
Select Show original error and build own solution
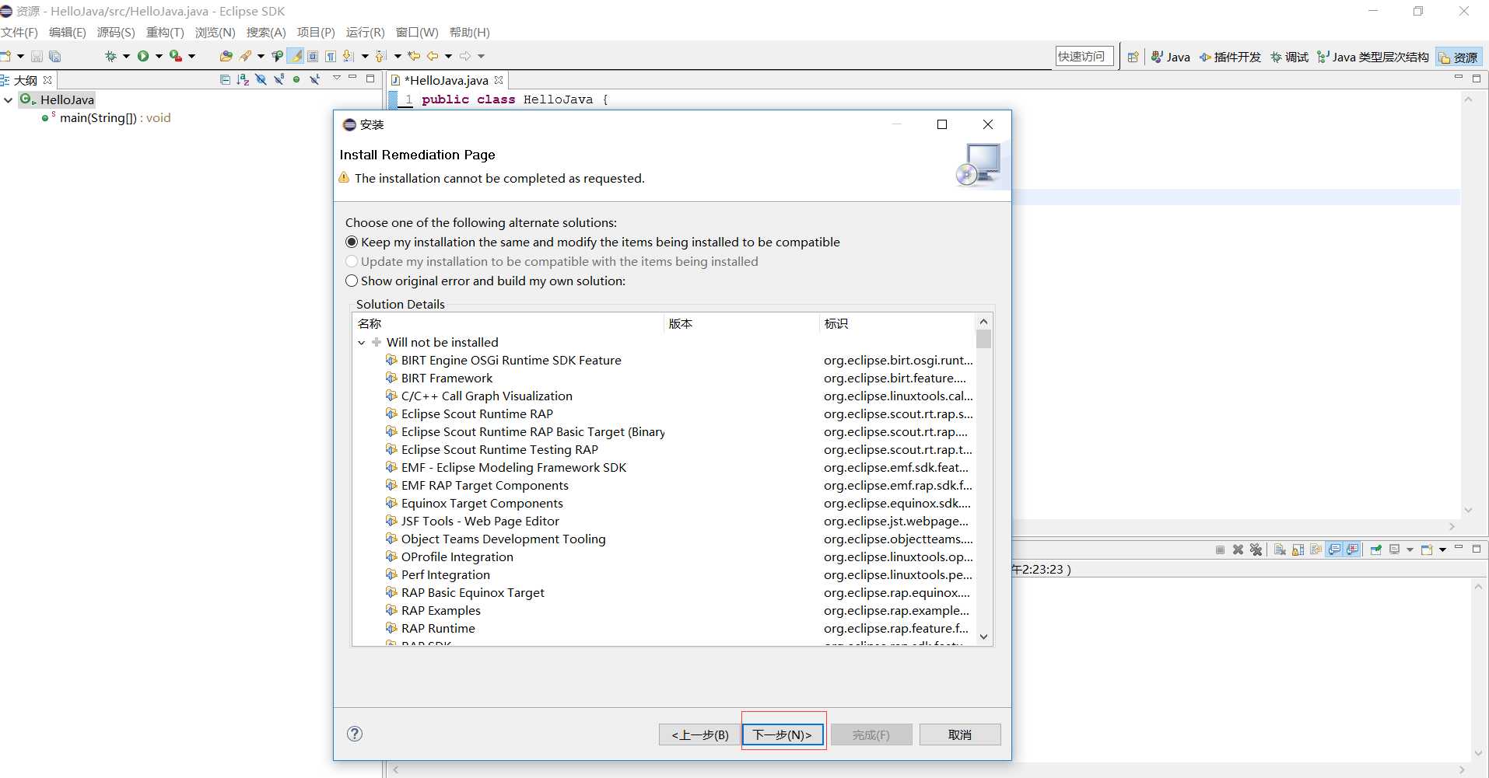485,281
